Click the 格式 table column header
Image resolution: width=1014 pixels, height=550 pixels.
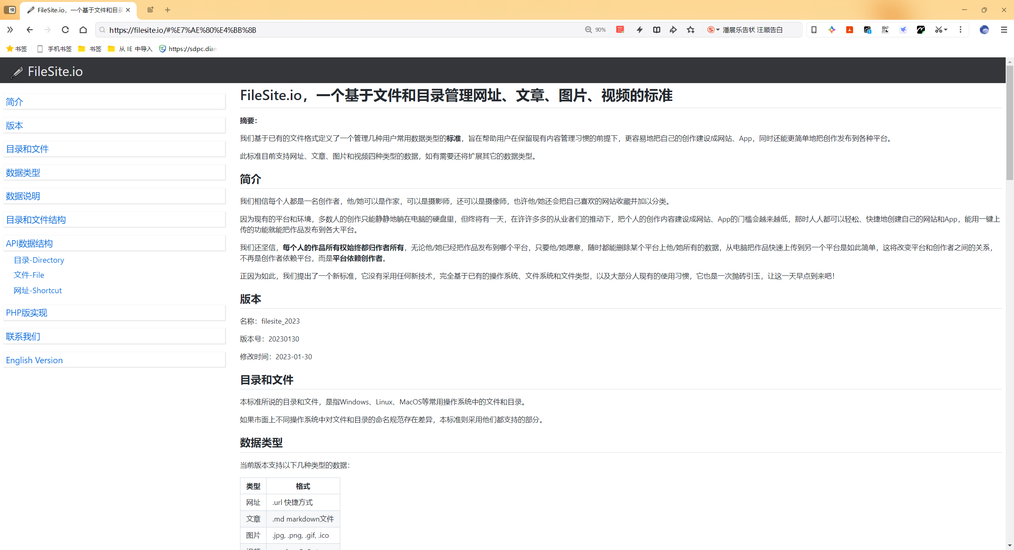pyautogui.click(x=303, y=486)
